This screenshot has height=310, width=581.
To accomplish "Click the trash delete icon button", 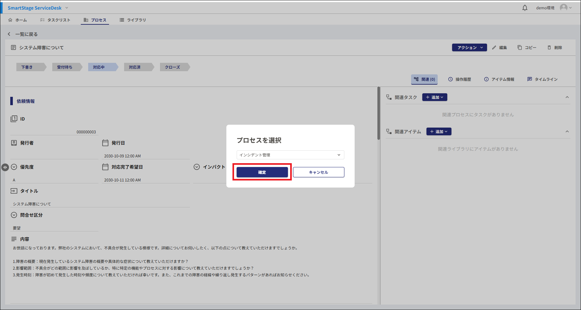I will [x=554, y=47].
